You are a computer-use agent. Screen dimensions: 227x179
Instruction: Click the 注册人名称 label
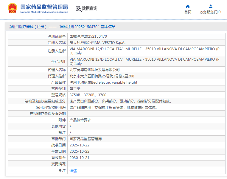(x=57, y=43)
